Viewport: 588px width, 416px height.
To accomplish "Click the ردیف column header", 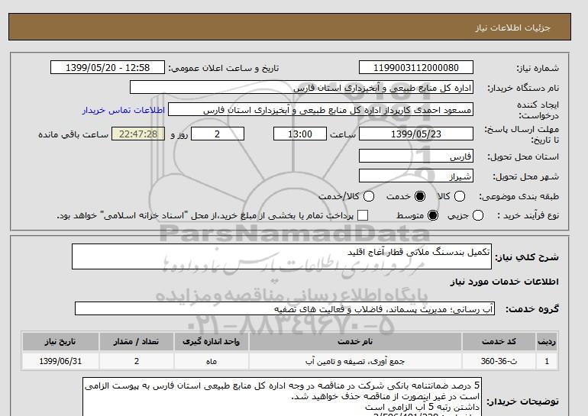I will tap(547, 341).
